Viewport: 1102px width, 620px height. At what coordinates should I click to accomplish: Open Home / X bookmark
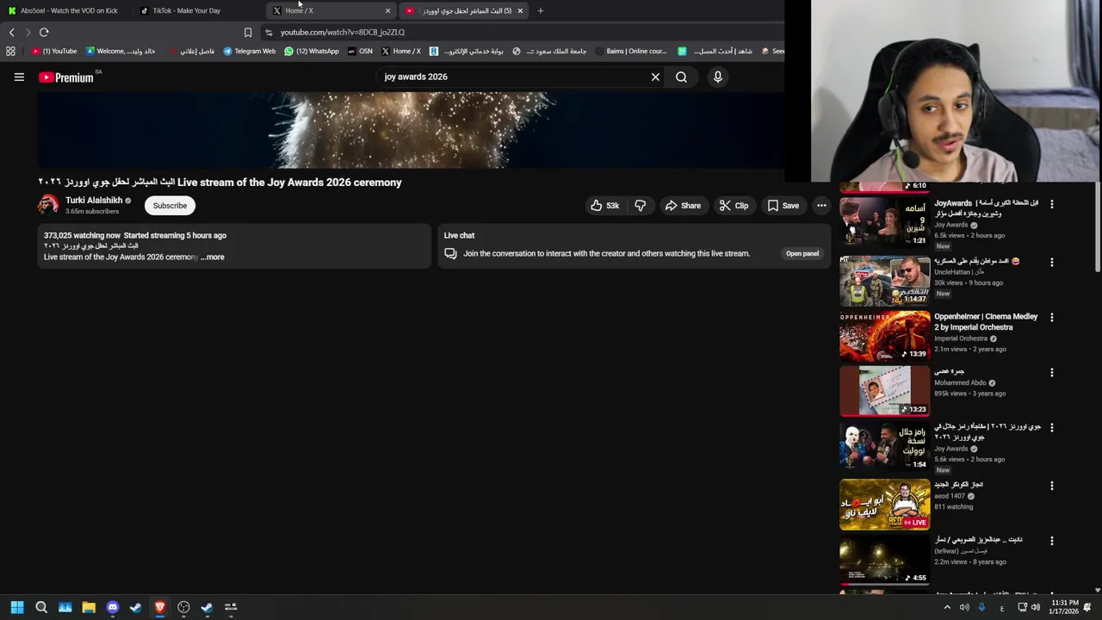[x=401, y=51]
